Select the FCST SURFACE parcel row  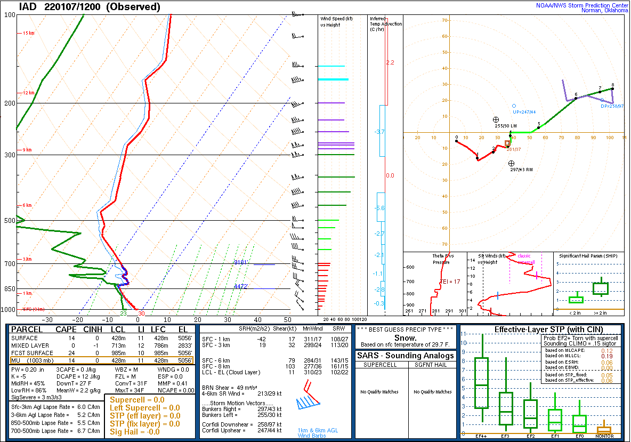tap(102, 353)
